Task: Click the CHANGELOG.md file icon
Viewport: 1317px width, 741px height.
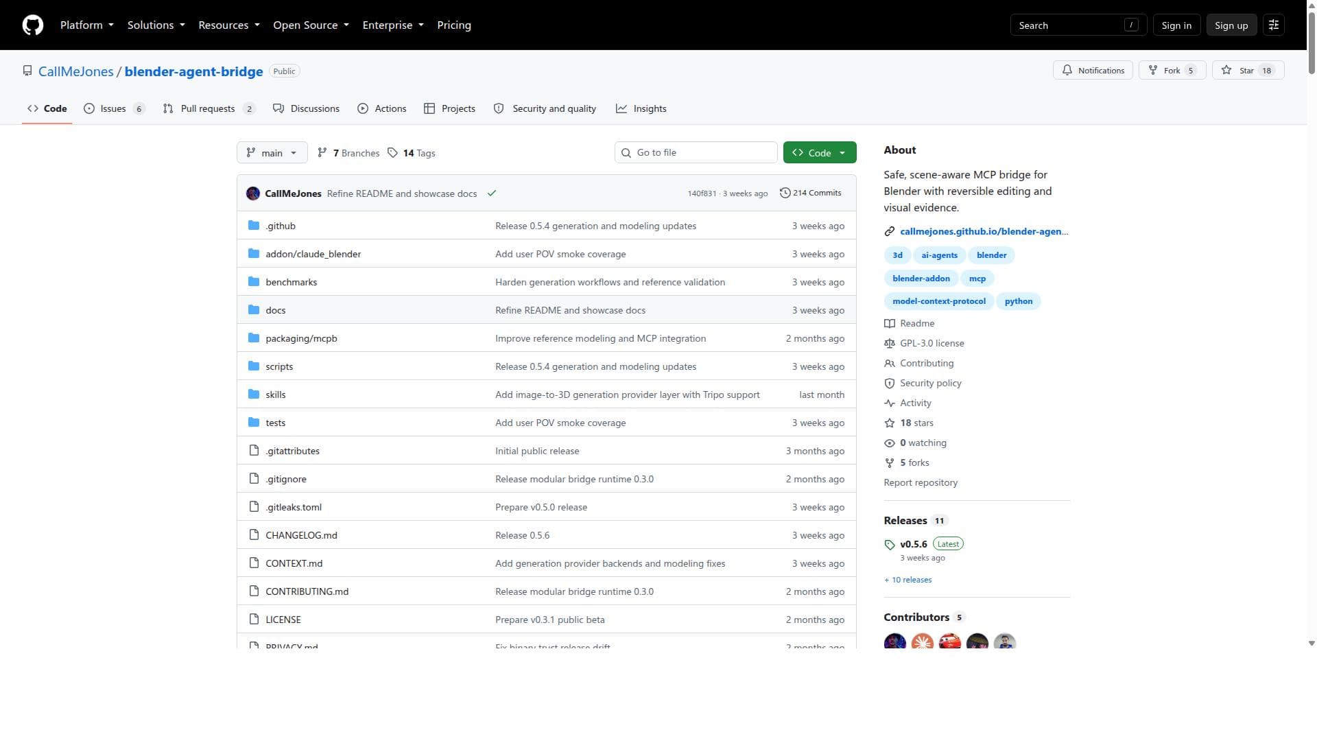Action: (254, 535)
